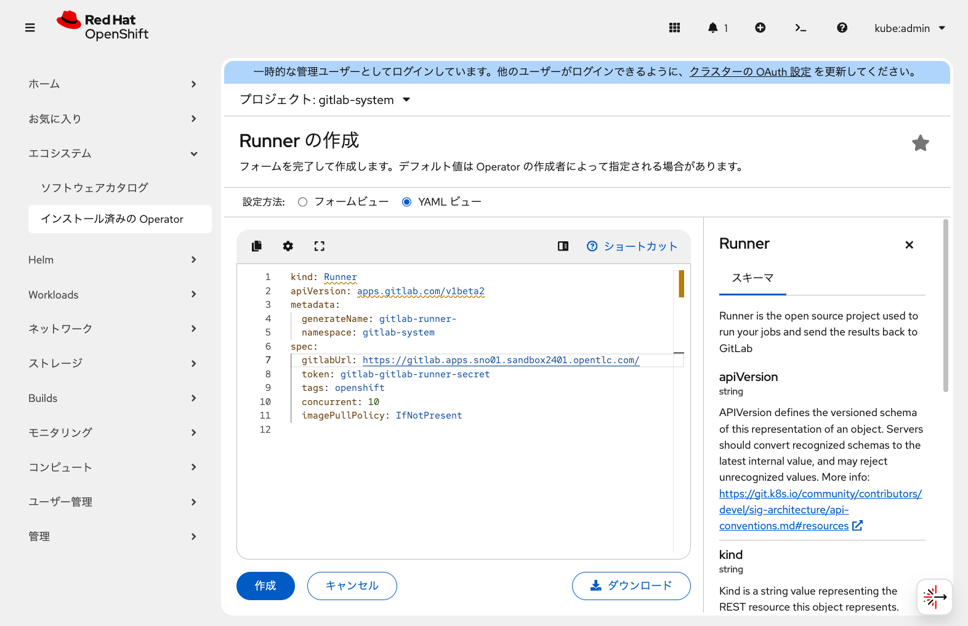This screenshot has width=968, height=626.
Task: Expand the Helm navigation section
Action: (113, 260)
